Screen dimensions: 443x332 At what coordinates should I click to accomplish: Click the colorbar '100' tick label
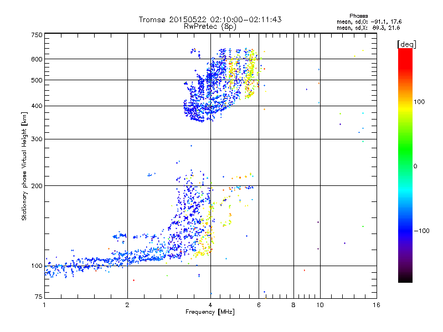(419, 102)
